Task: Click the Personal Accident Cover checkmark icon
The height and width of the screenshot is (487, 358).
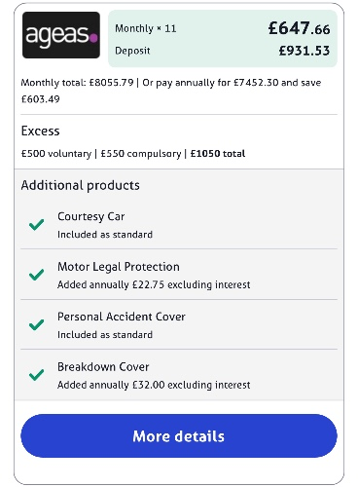Action: click(x=36, y=324)
